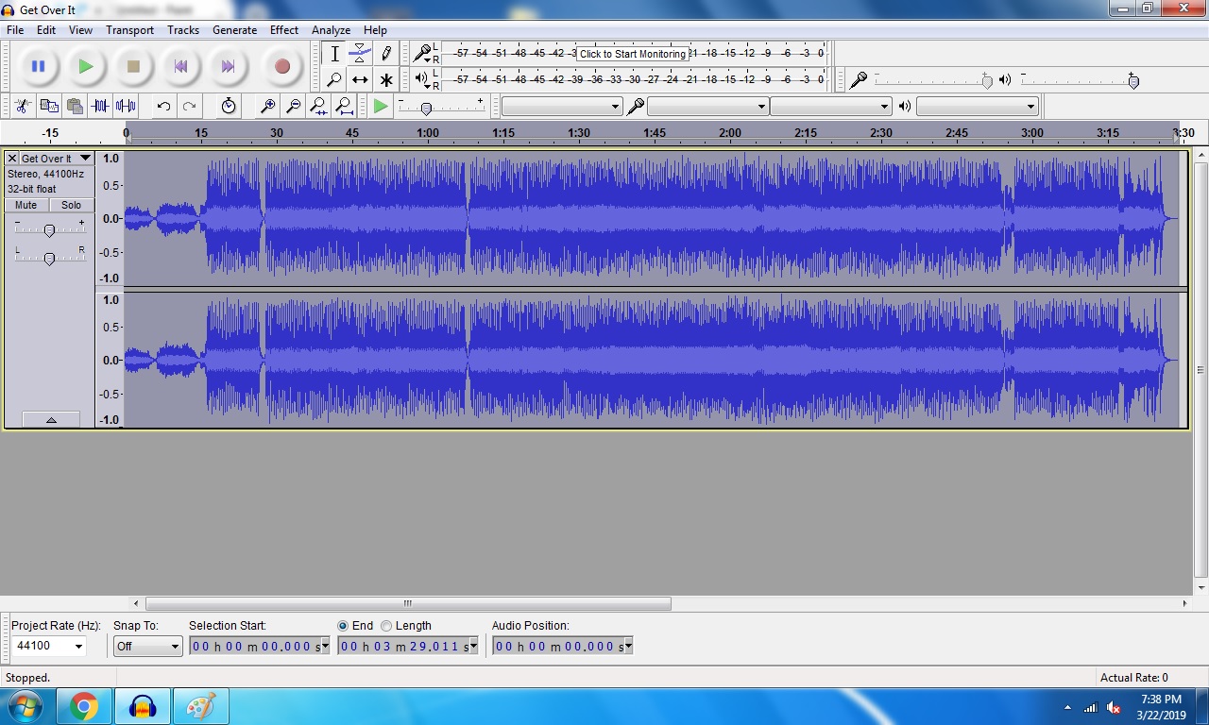Select the Time Shift tool
The image size is (1209, 725).
(x=360, y=80)
